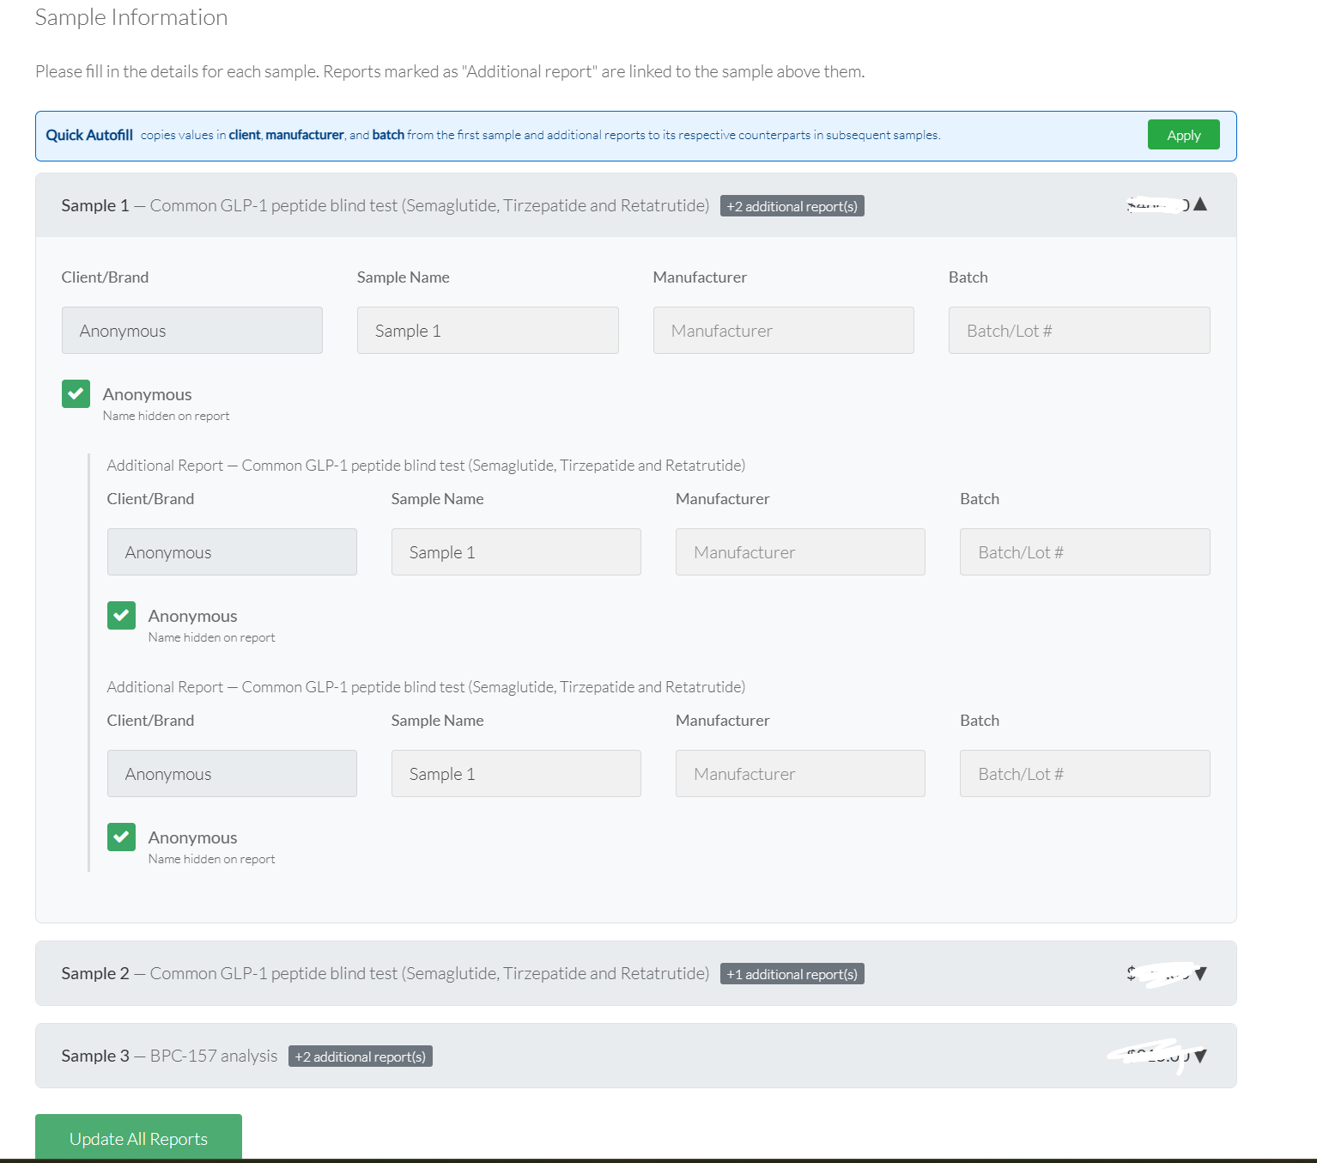Focus the Manufacturer field of Sample 1 main report
The image size is (1317, 1163).
[783, 331]
